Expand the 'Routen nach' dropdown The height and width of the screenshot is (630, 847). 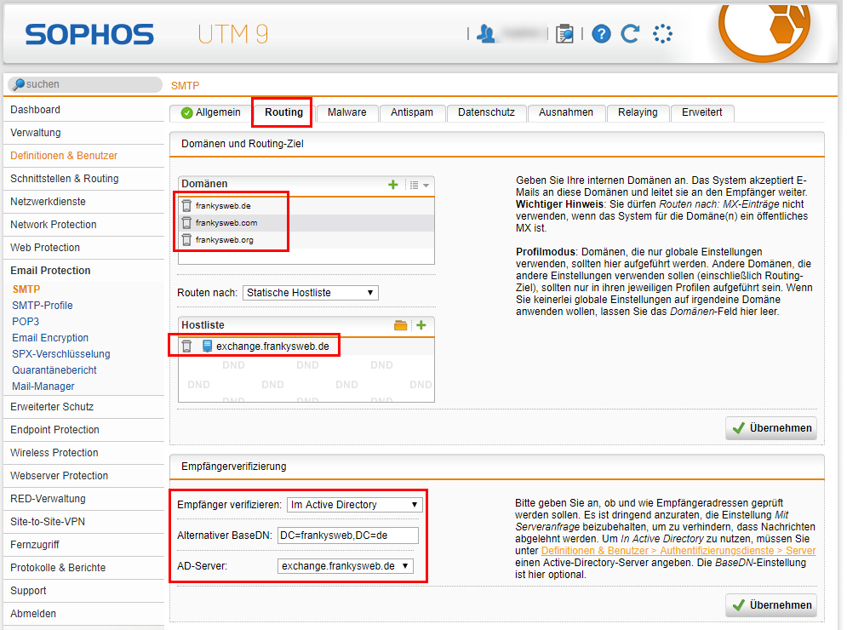[x=311, y=293]
